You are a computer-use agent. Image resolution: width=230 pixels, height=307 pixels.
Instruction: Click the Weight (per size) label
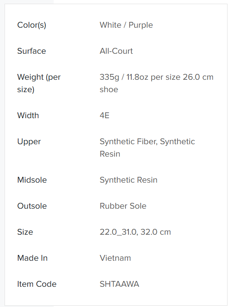[39, 83]
